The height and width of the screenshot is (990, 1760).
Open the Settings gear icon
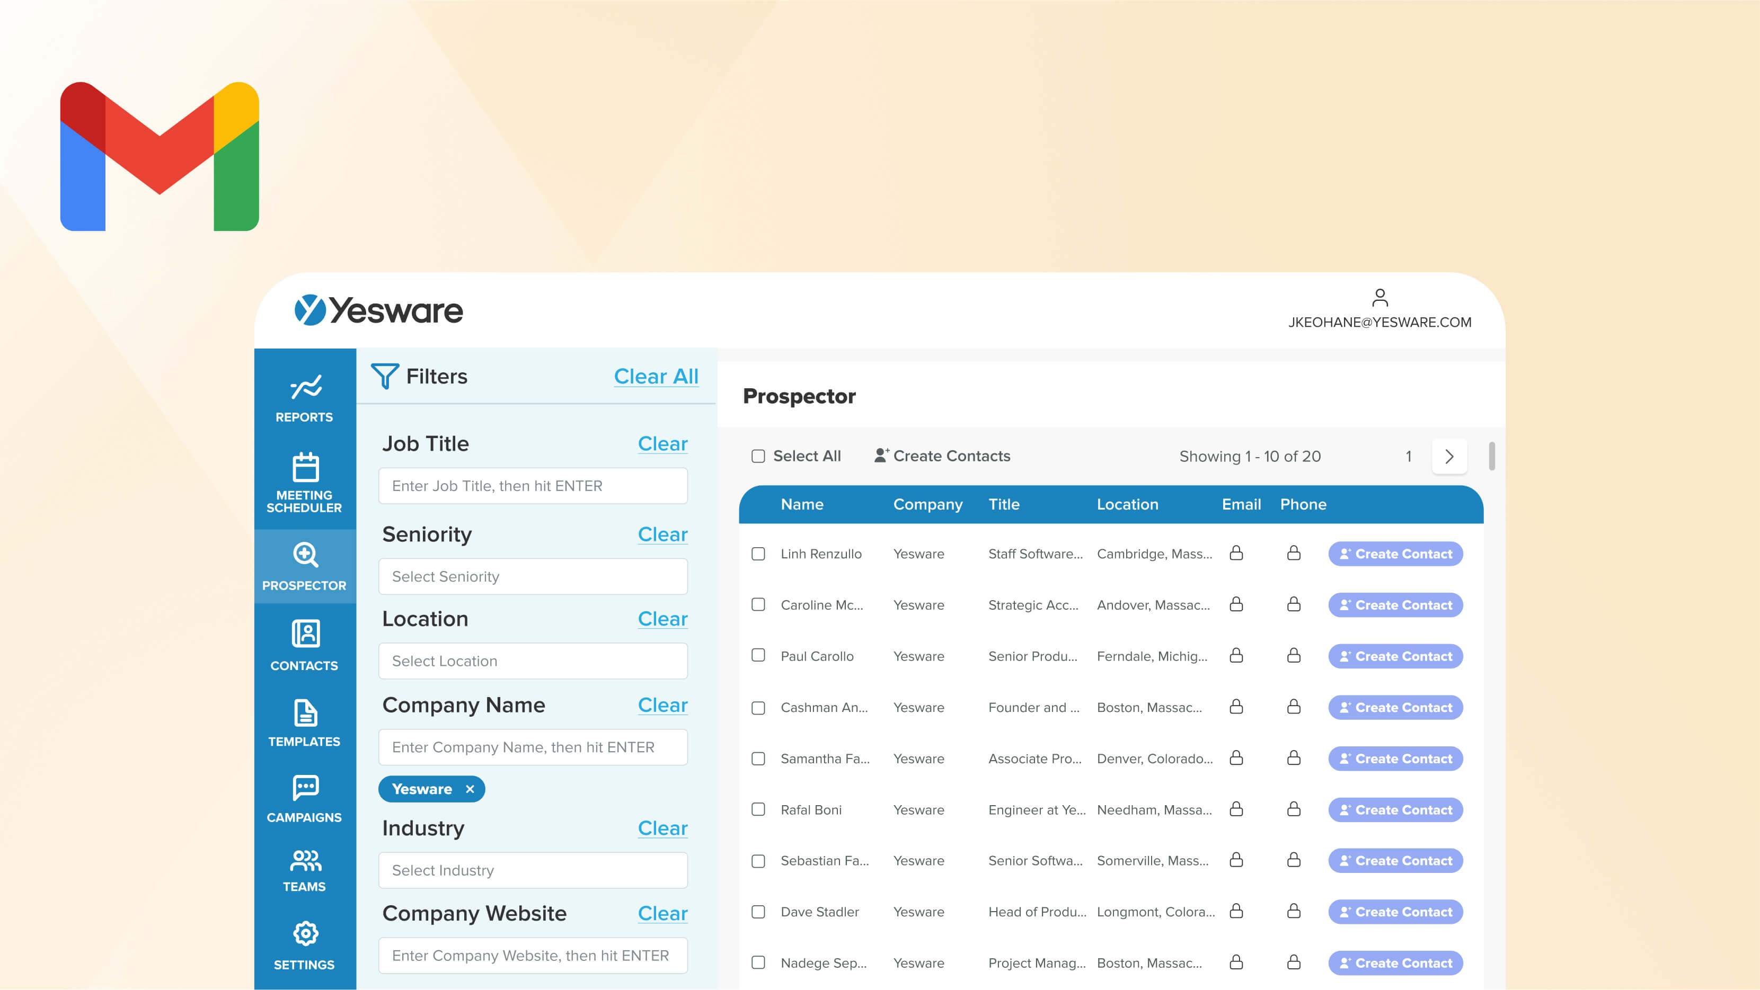pyautogui.click(x=305, y=933)
